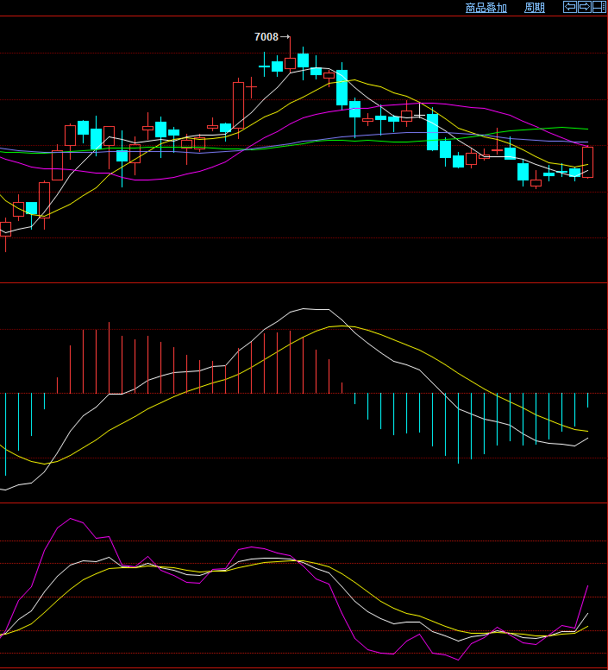Click the right arrow navigation icon

coord(585,7)
